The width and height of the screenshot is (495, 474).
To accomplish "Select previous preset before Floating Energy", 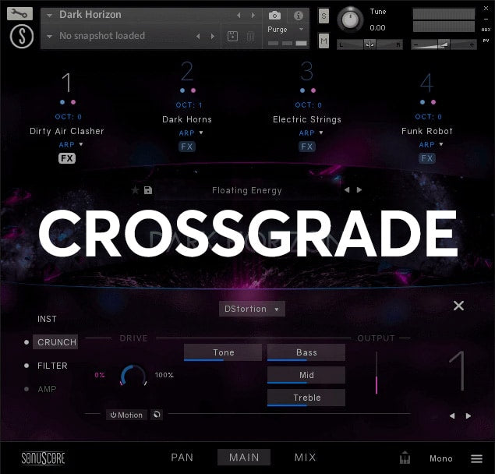I will tap(347, 189).
